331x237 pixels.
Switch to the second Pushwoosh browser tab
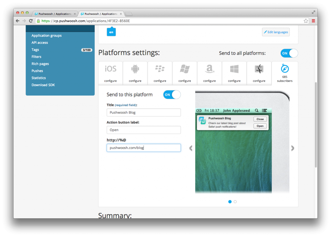pos(101,14)
